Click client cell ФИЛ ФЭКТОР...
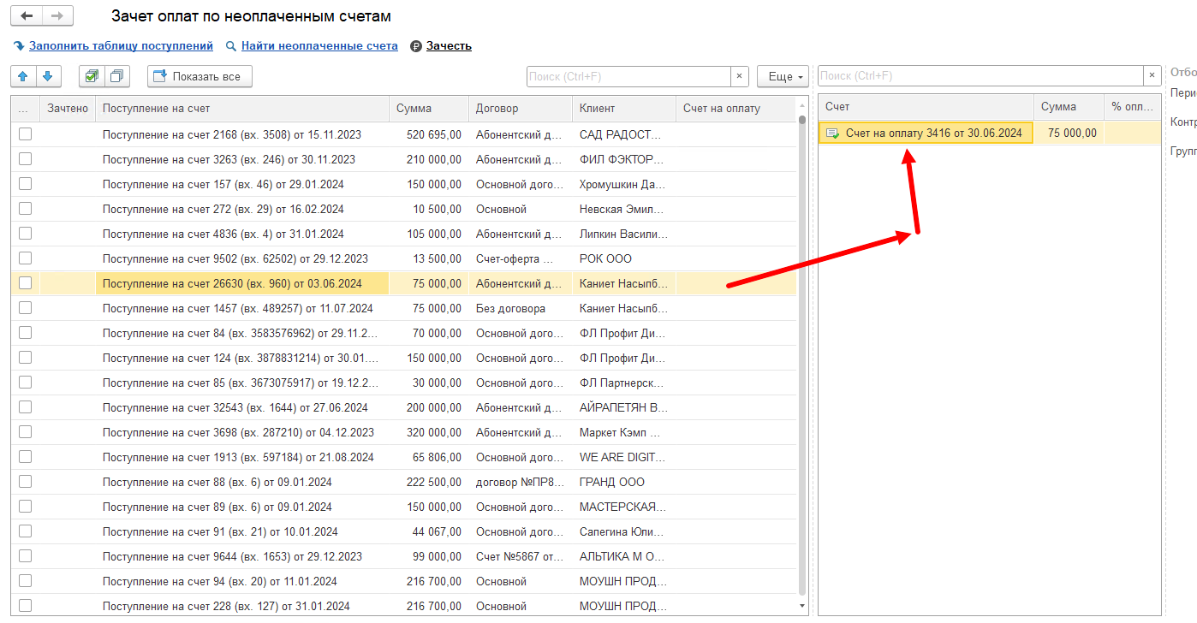This screenshot has height=623, width=1197. [624, 159]
